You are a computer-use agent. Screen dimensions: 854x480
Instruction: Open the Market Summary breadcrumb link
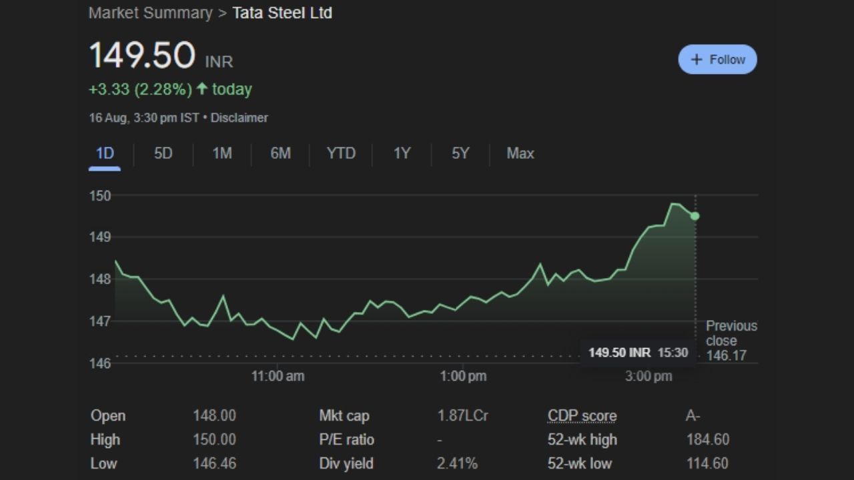[150, 13]
